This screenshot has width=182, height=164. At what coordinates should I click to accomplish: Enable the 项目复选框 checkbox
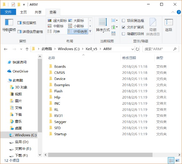[123, 20]
